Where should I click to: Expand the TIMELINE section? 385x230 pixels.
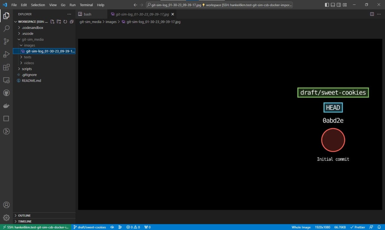click(24, 221)
